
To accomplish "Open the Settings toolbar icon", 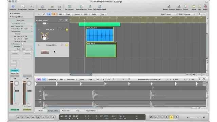I will click(31, 6).
